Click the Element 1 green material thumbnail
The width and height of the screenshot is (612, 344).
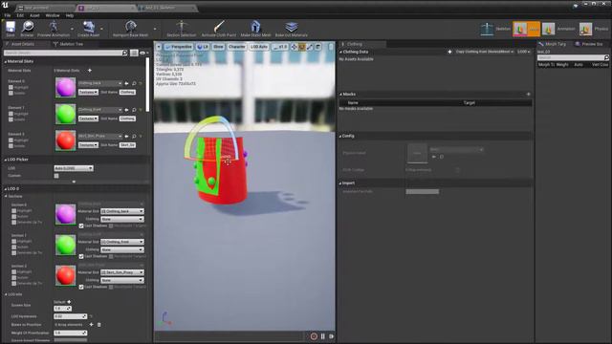(x=65, y=114)
